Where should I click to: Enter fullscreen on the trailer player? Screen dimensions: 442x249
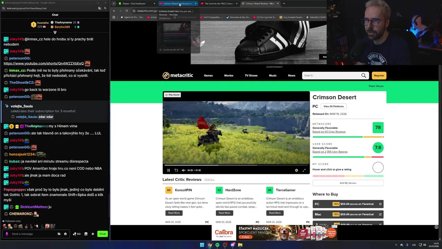304,170
